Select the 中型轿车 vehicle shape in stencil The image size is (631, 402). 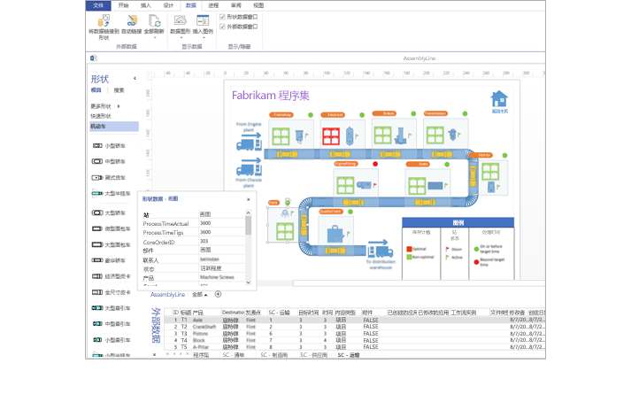tap(109, 161)
